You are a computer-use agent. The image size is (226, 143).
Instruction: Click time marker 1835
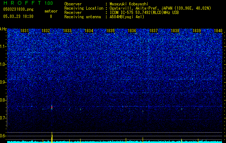110,31
